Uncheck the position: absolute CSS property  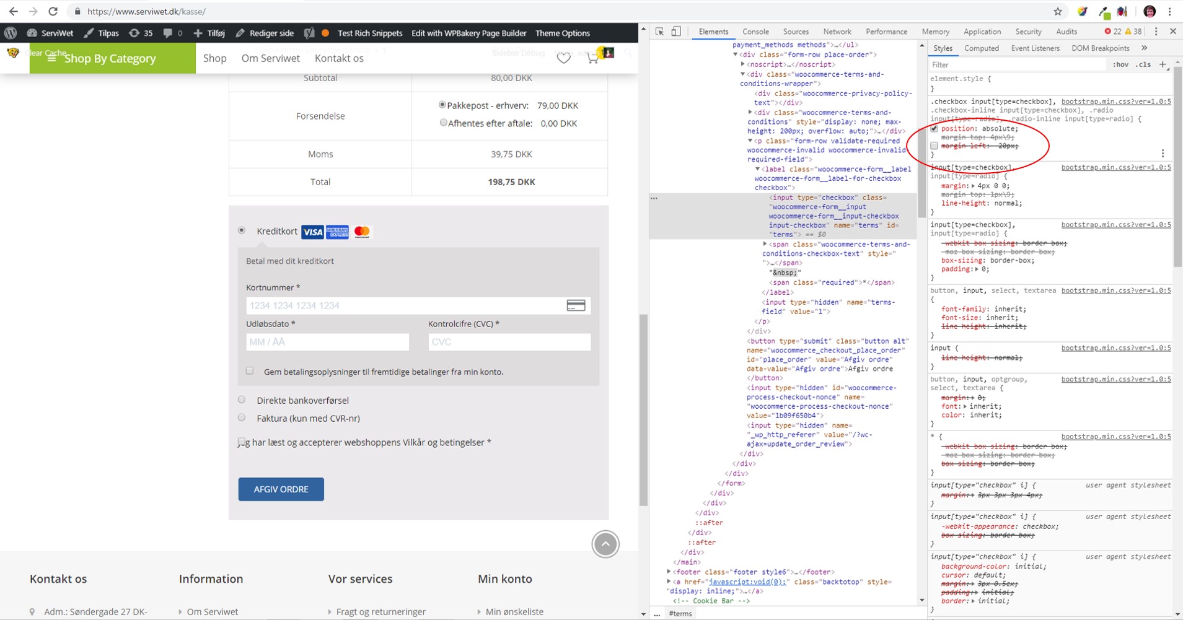click(934, 128)
